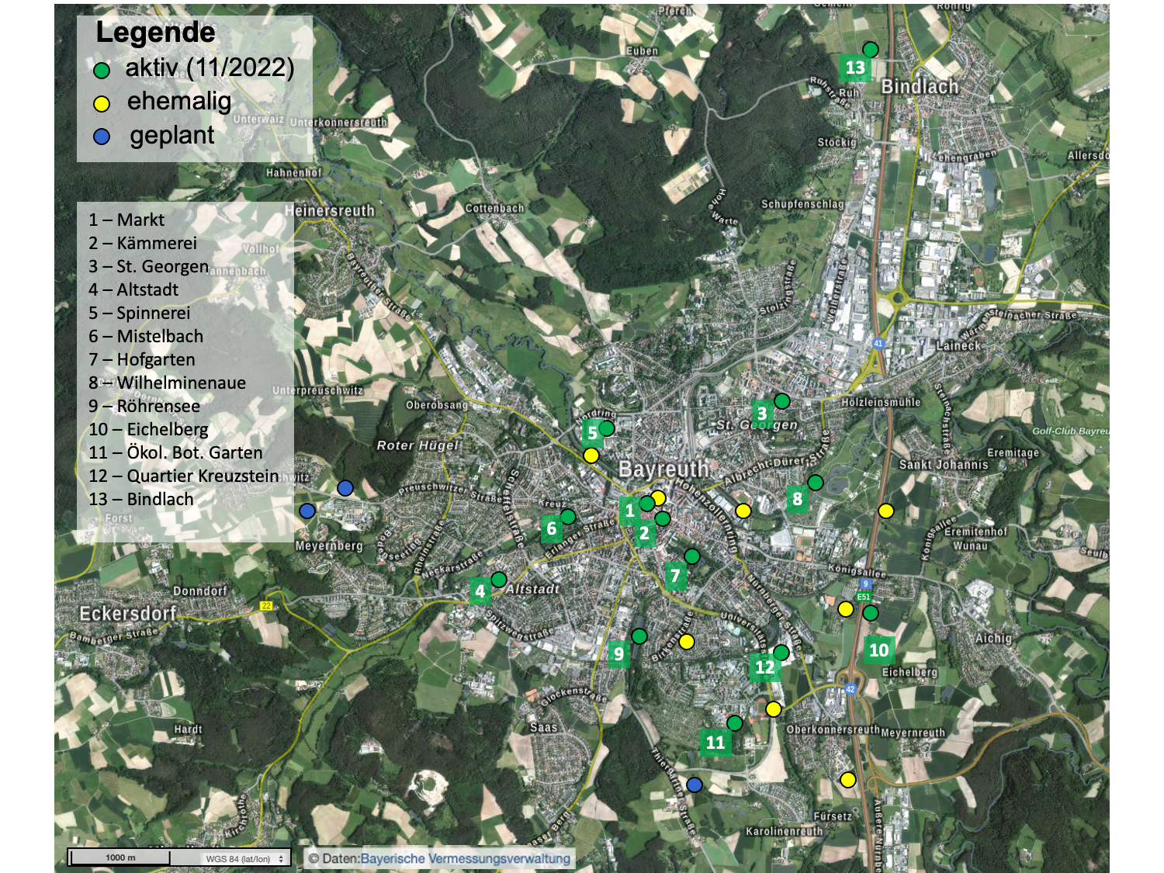This screenshot has width=1164, height=873.
Task: Click the blue dot on Thiergärtner Straße
Action: 695,785
